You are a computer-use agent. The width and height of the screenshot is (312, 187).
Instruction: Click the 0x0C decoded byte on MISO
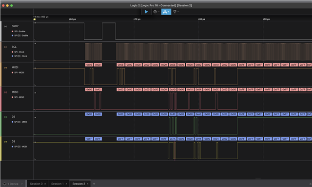click(x=215, y=90)
